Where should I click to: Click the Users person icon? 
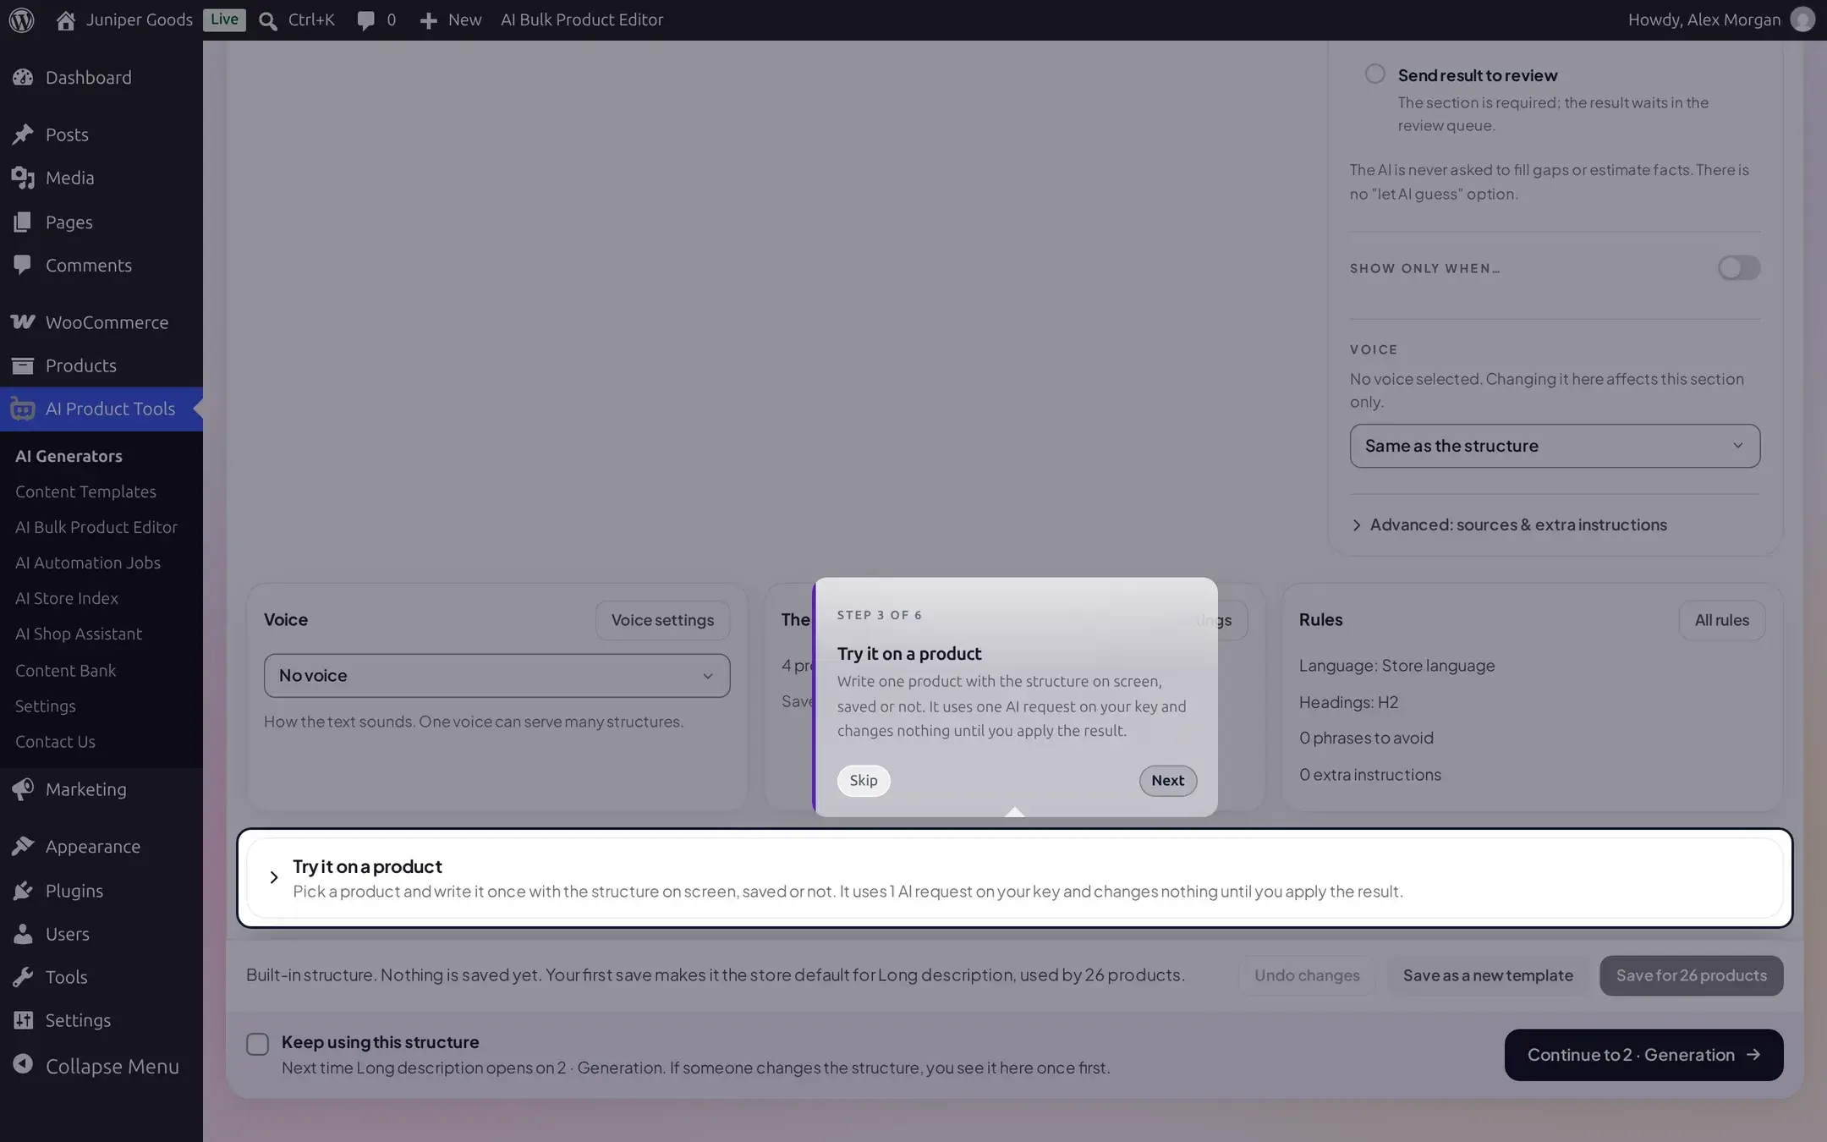pos(23,934)
